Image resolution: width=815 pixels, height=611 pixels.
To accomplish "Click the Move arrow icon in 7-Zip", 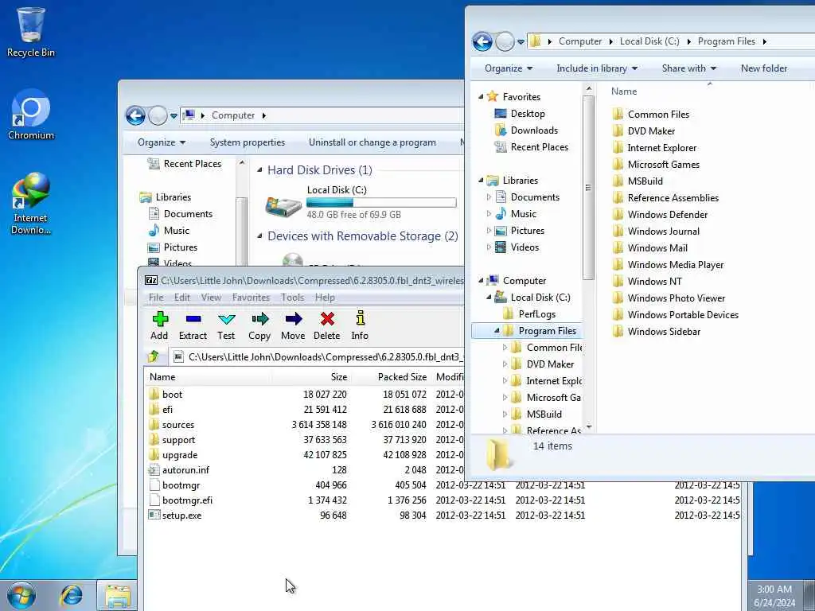I will coord(293,325).
